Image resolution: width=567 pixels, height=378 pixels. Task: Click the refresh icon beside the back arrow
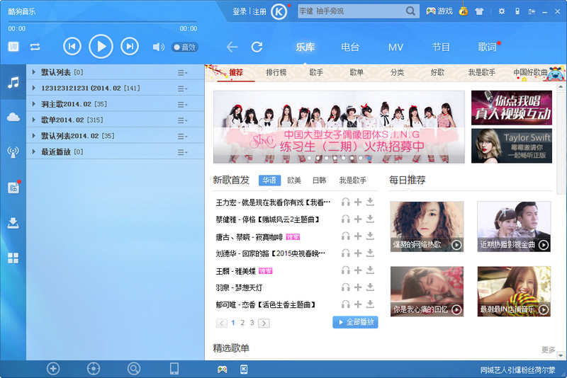pos(257,47)
